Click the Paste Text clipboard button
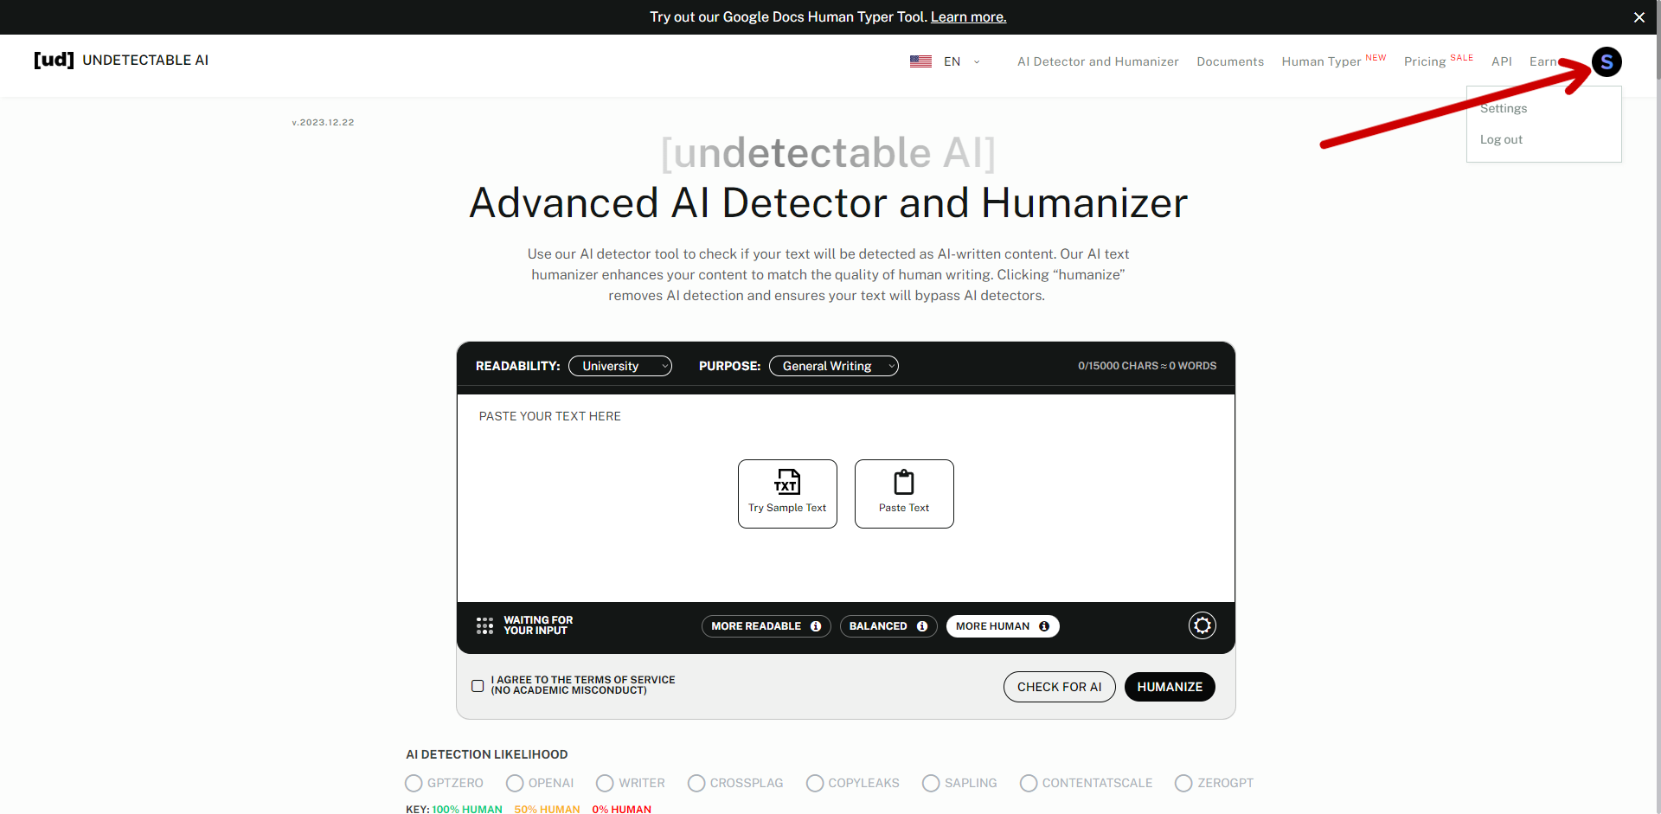This screenshot has height=814, width=1661. click(x=904, y=494)
